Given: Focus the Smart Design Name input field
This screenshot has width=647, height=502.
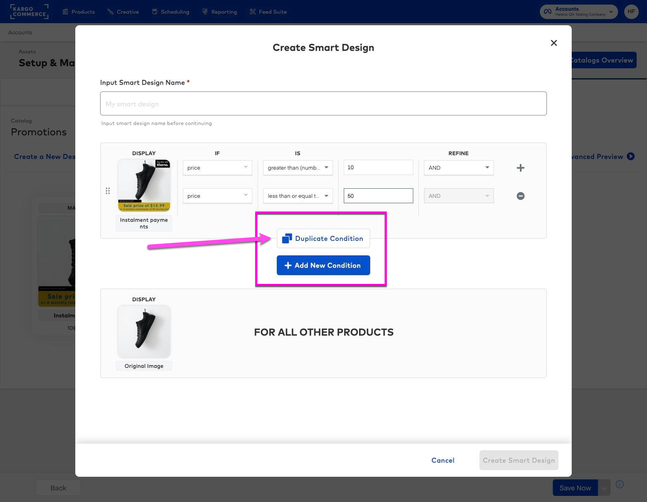Looking at the screenshot, I should pyautogui.click(x=323, y=104).
